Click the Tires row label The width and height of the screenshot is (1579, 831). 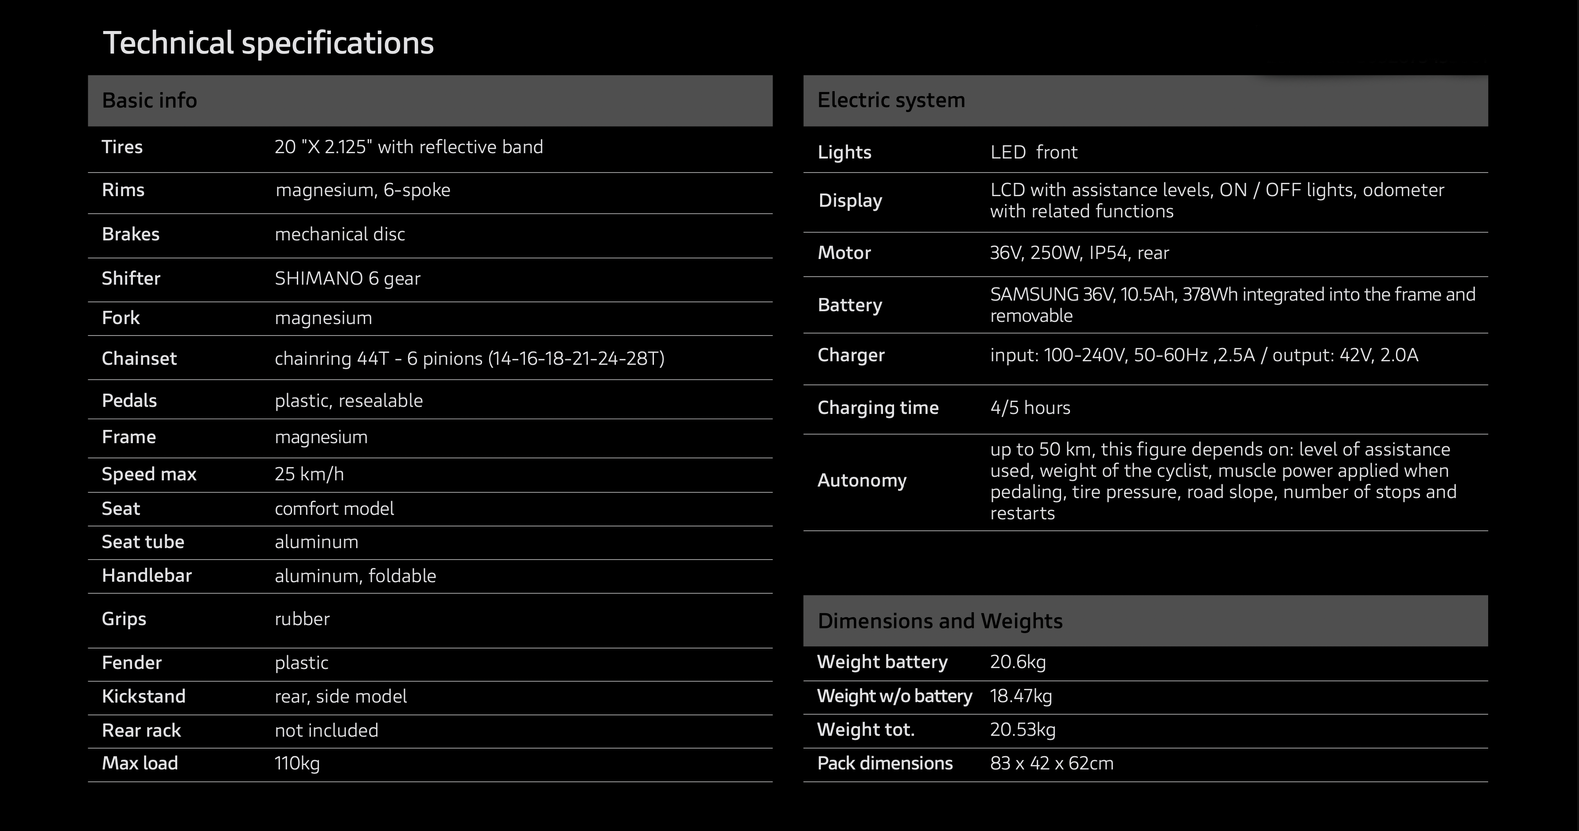(122, 147)
